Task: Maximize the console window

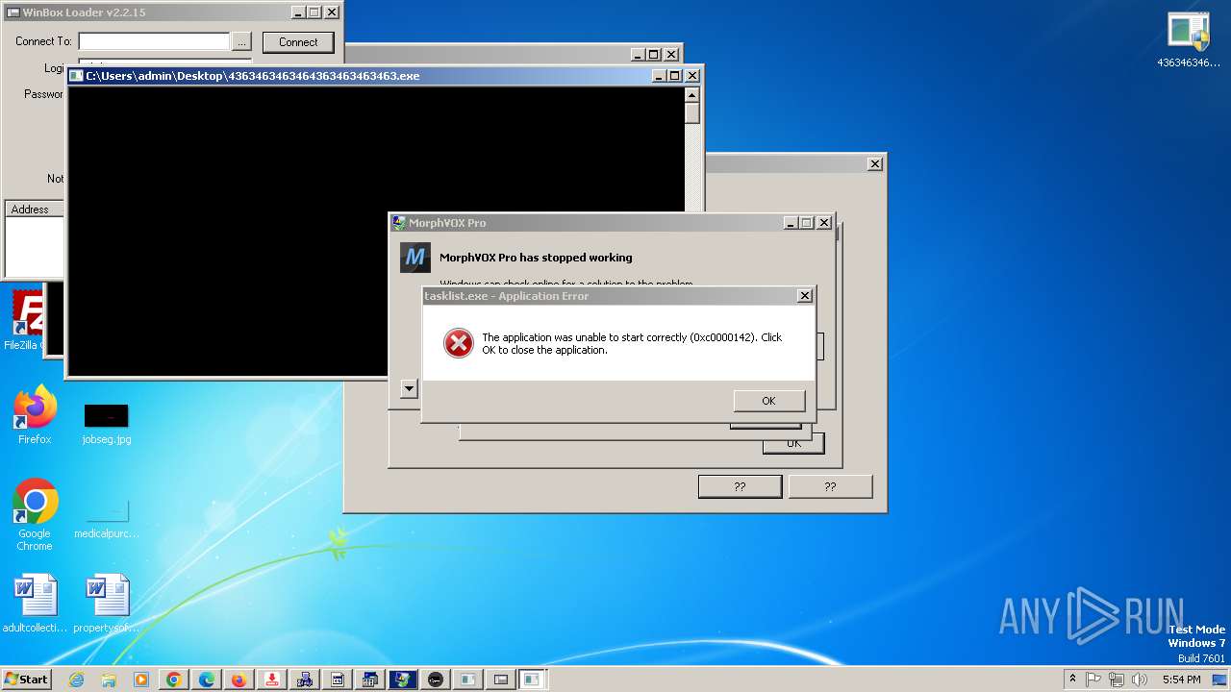Action: click(674, 76)
